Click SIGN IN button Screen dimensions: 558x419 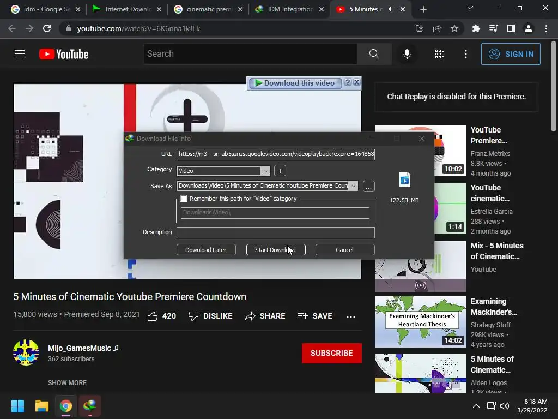pos(511,54)
